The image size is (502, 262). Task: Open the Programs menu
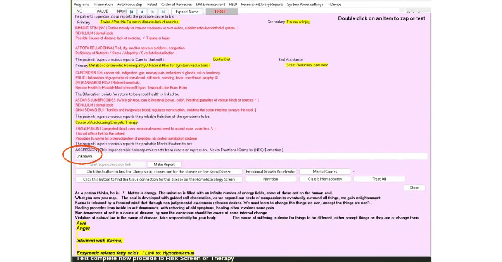(81, 4)
